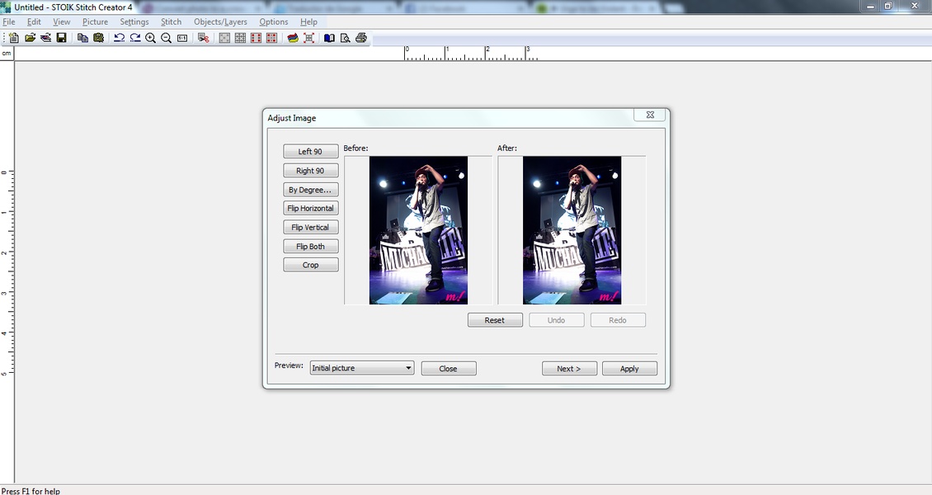Click the Reset button
This screenshot has height=495, width=932.
pos(494,320)
